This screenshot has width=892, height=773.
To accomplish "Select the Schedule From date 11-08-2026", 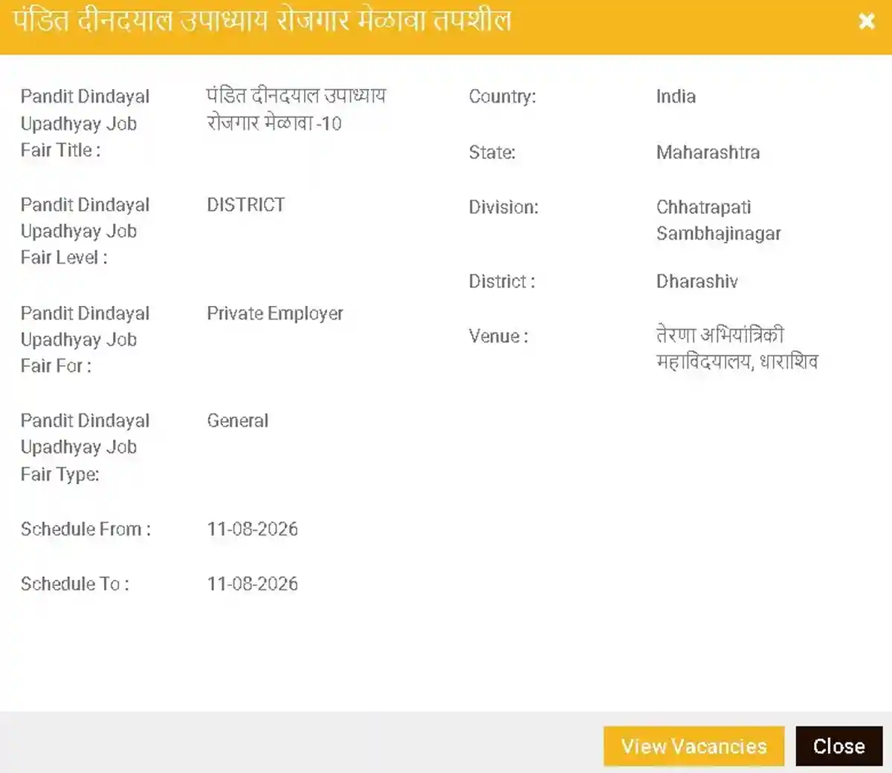I will coord(252,529).
